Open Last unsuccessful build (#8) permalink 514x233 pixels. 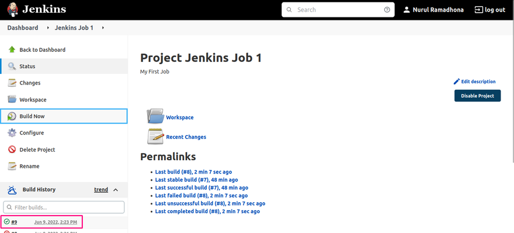click(x=210, y=203)
